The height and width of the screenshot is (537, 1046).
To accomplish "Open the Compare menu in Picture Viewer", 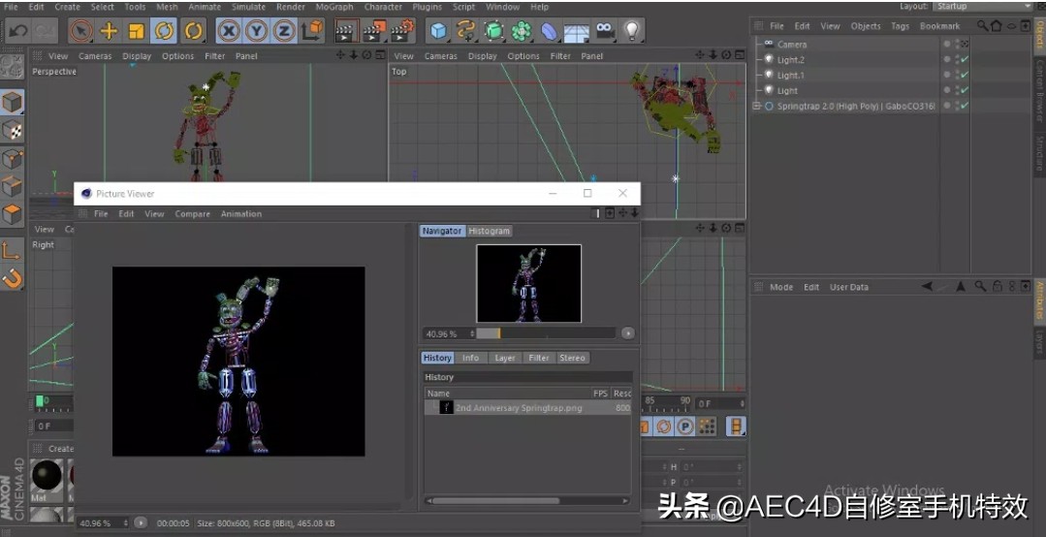I will click(x=192, y=214).
